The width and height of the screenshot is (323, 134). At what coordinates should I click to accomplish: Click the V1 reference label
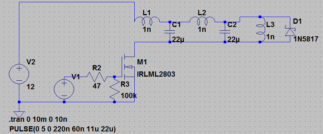point(76,77)
